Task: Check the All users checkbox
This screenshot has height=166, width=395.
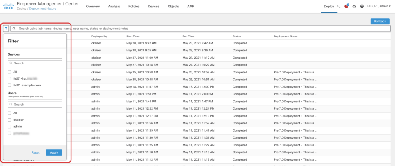Action: click(10, 113)
